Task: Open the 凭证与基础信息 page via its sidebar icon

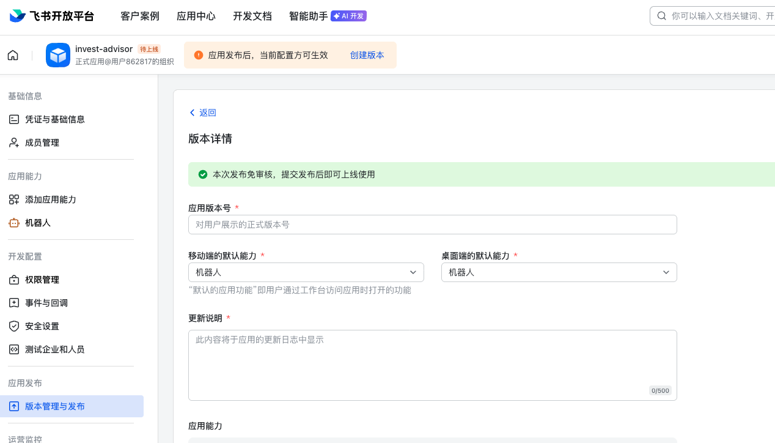Action: tap(13, 119)
